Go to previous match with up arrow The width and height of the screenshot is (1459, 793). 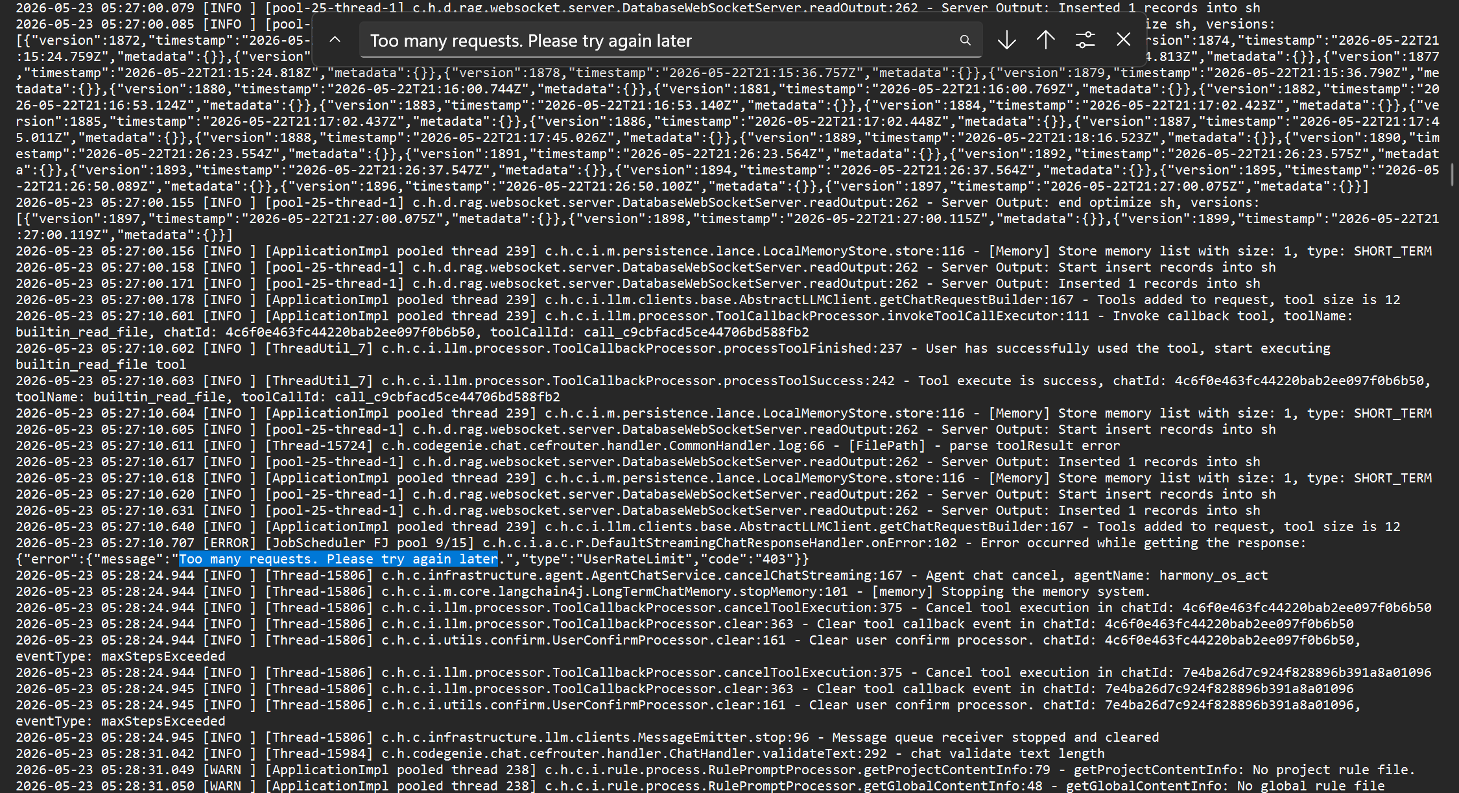[1045, 40]
